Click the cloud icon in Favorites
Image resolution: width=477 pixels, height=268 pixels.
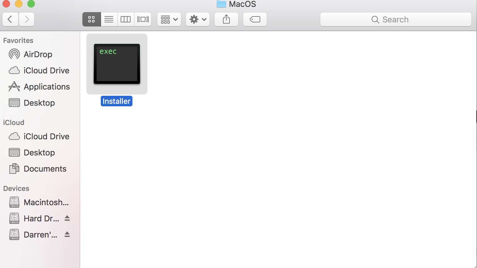[14, 71]
